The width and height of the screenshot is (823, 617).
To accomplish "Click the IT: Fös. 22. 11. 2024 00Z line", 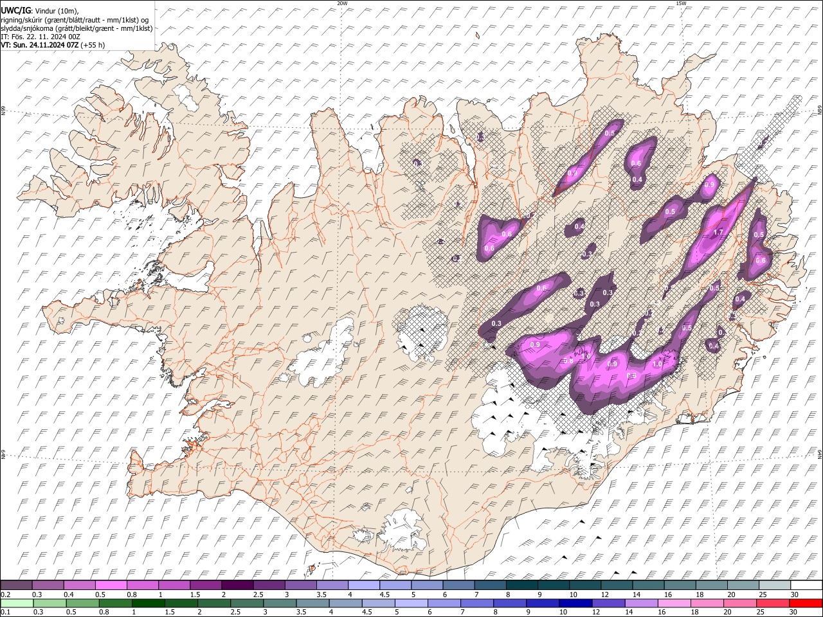I will pos(40,37).
